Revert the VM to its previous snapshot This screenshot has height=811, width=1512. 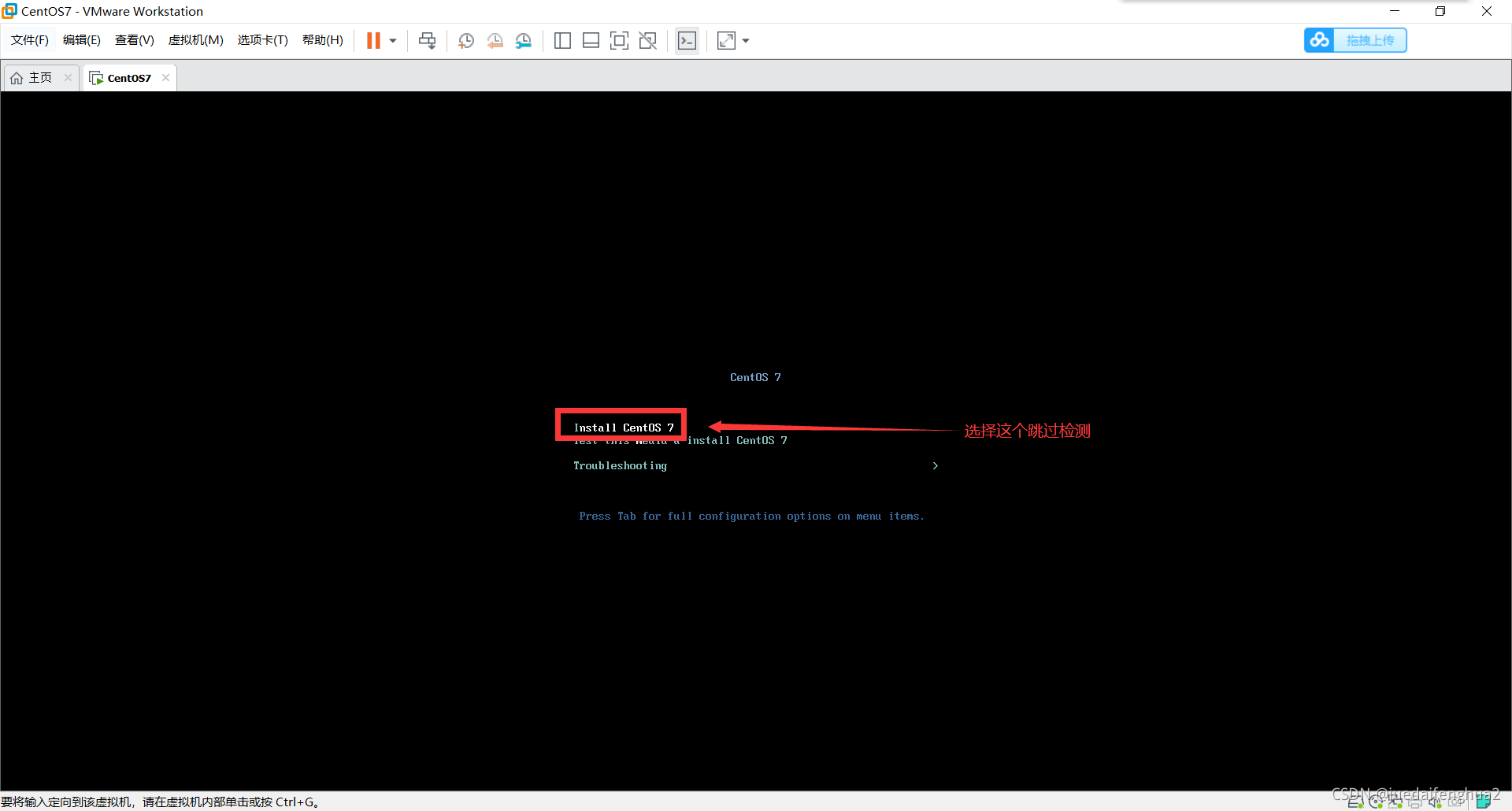(495, 40)
